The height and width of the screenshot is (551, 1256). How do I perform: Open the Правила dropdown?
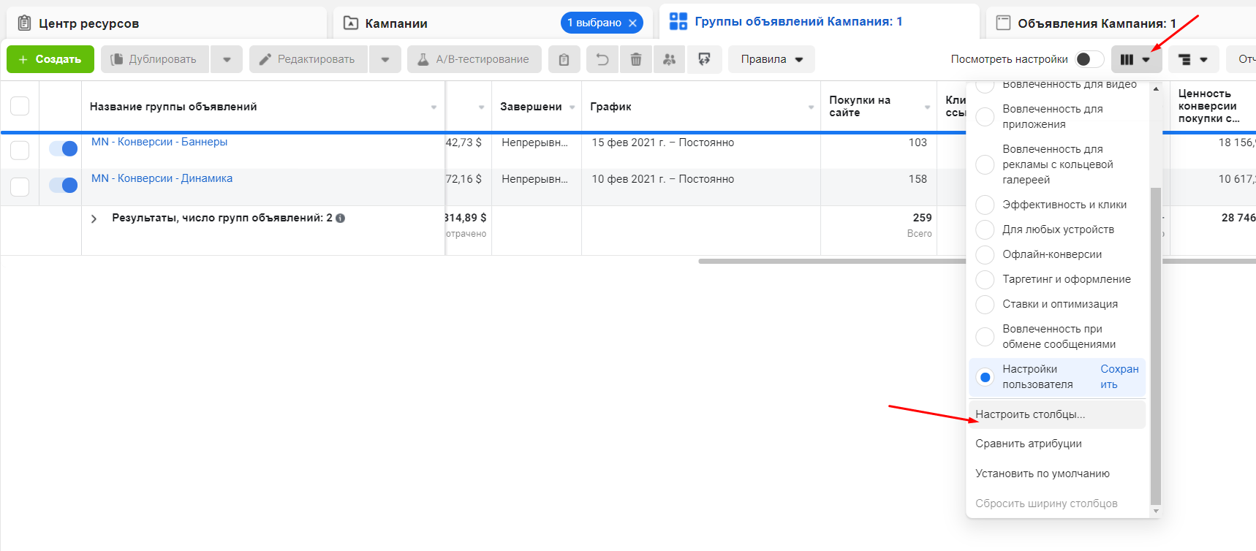771,59
